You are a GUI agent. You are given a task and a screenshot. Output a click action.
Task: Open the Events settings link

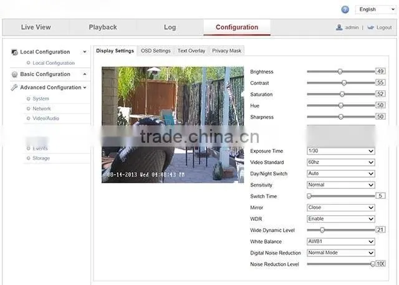[40, 148]
